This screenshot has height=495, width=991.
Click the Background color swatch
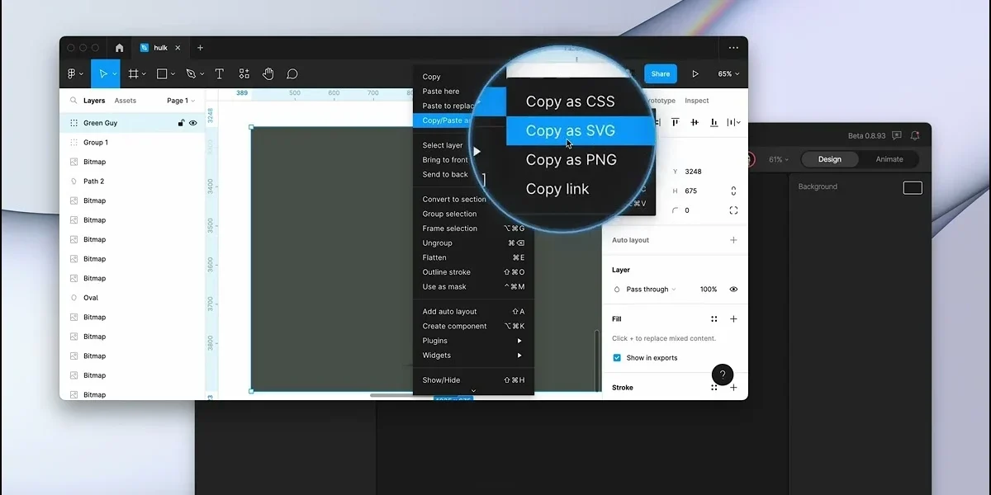click(913, 188)
